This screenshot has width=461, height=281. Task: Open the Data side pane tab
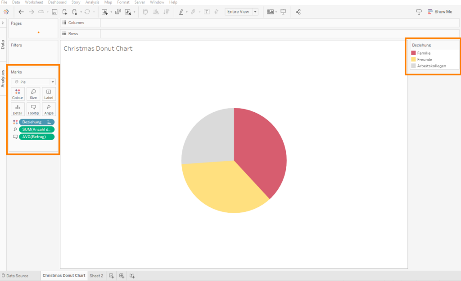(3, 44)
